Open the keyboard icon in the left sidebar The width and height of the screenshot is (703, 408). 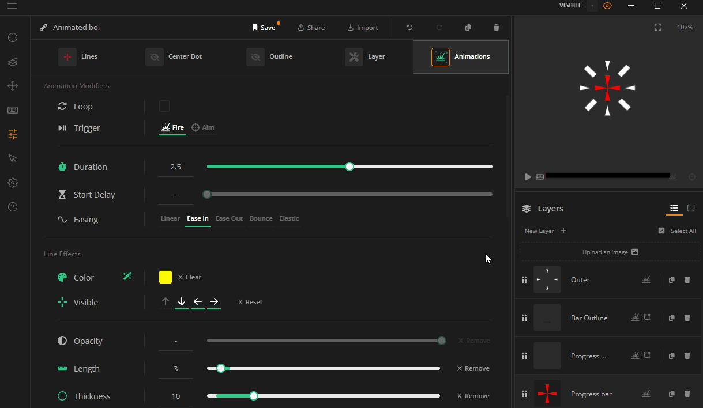point(13,110)
